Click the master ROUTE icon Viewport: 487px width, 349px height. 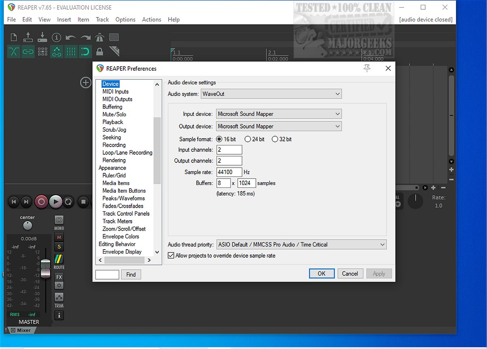click(x=59, y=259)
